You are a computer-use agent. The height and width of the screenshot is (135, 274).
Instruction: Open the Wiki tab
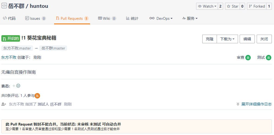pyautogui.click(x=107, y=18)
